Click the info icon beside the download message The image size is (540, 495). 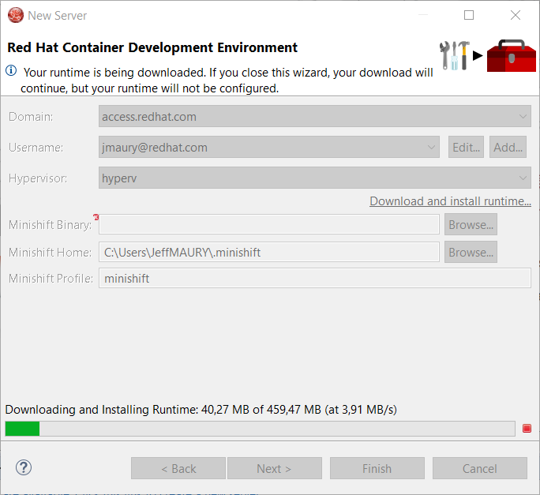pyautogui.click(x=11, y=71)
